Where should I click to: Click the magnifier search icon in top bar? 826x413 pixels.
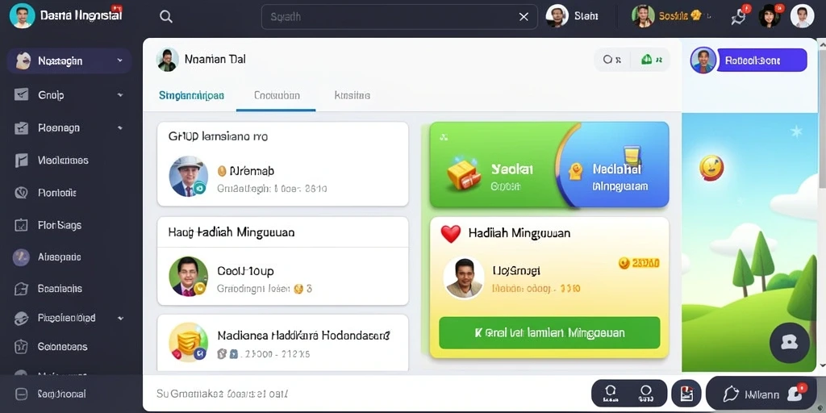166,16
